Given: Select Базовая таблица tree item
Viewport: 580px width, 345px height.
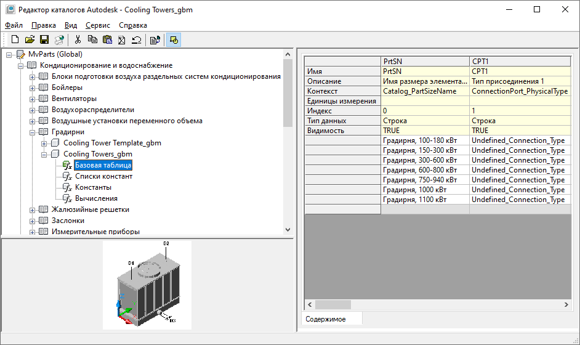Looking at the screenshot, I should [x=103, y=165].
